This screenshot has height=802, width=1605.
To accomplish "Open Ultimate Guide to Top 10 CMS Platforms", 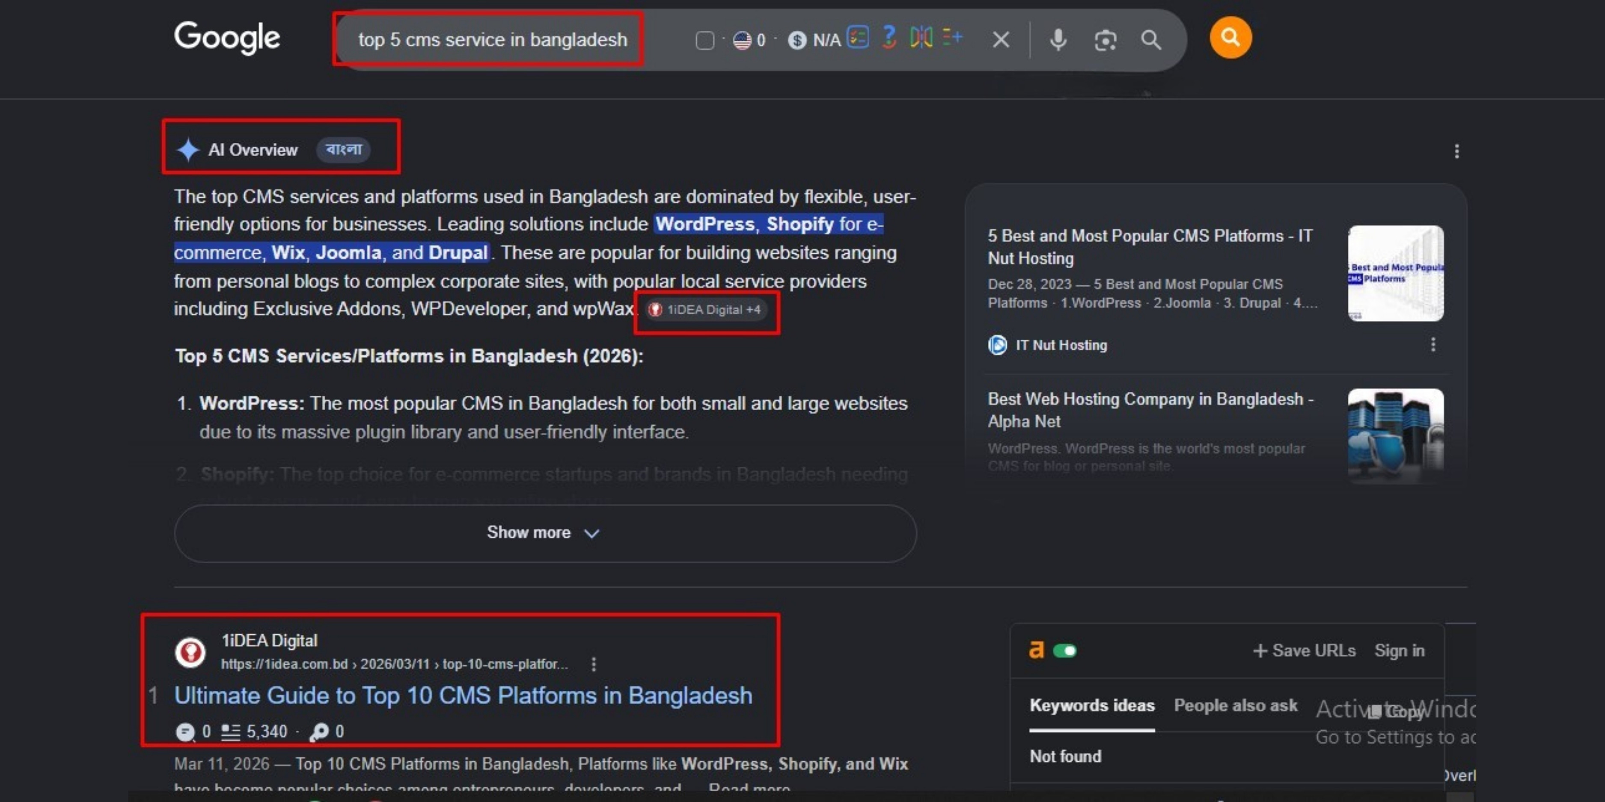I will (x=463, y=695).
